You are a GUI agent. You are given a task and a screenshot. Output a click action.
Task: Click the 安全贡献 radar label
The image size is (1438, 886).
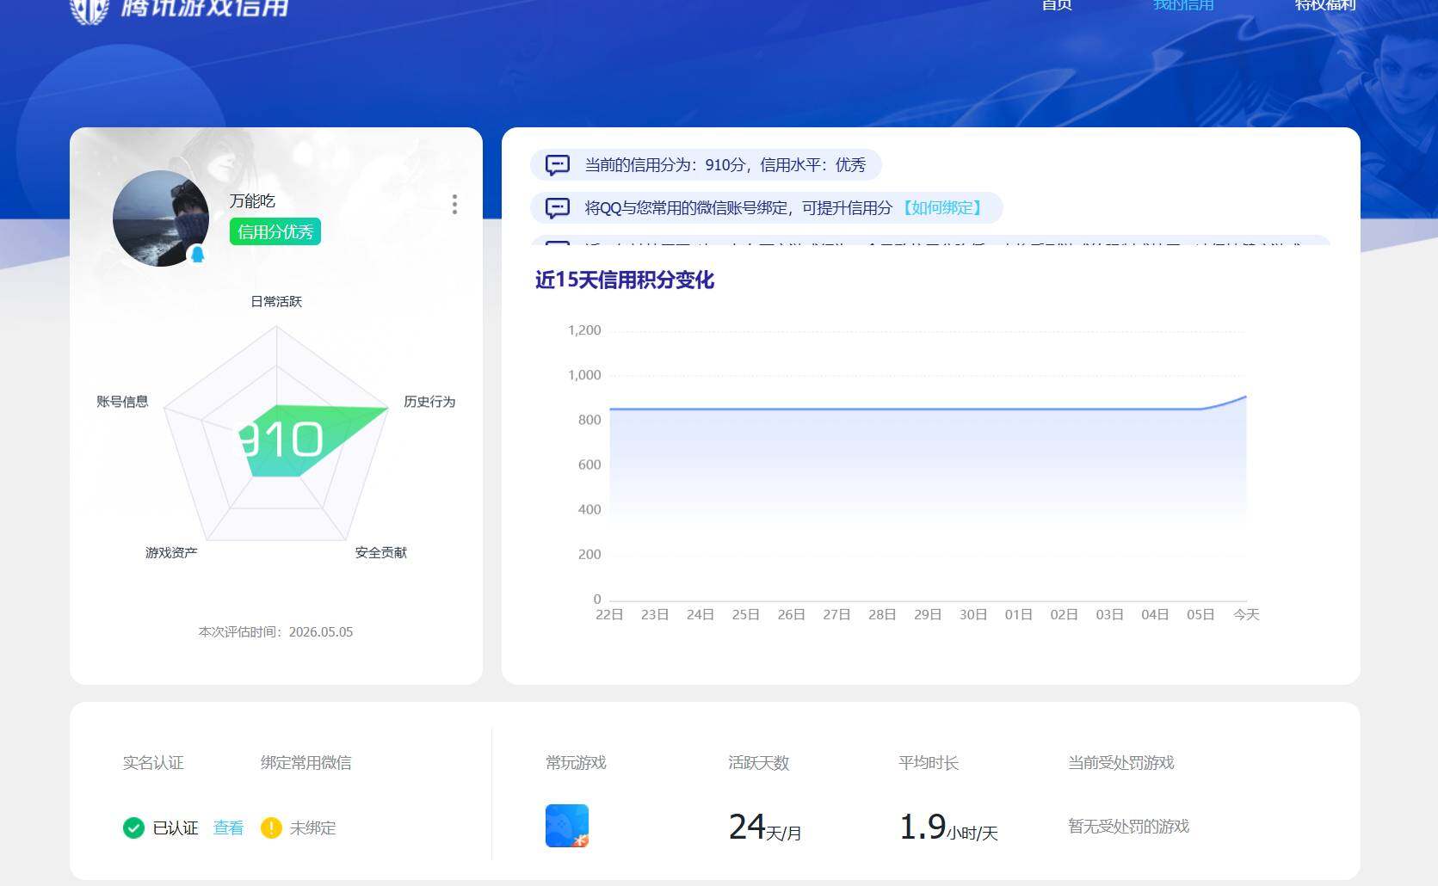[381, 552]
